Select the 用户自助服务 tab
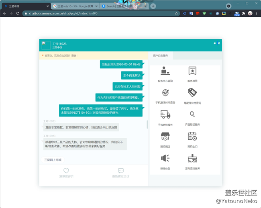The width and height of the screenshot is (261, 208). [x=161, y=55]
